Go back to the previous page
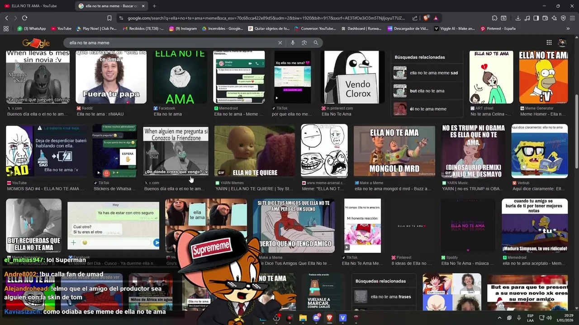The height and width of the screenshot is (325, 579). pyautogui.click(x=6, y=18)
